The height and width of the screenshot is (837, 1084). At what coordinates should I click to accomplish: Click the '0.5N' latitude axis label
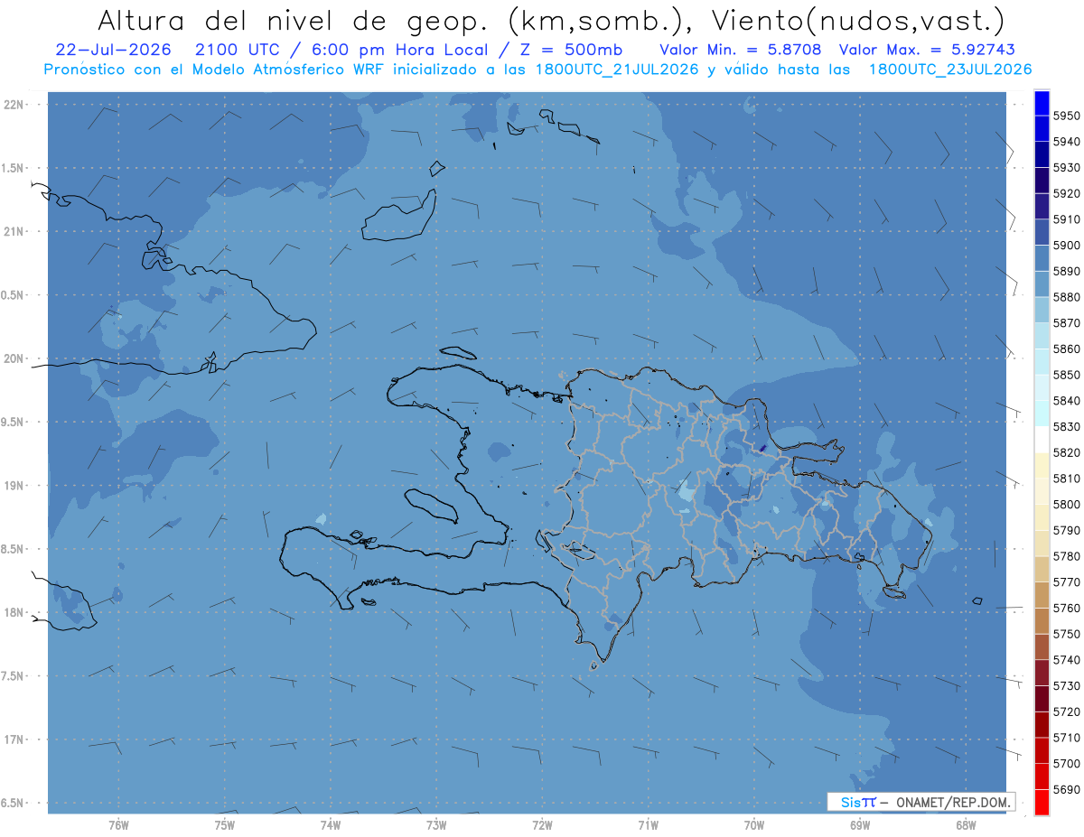point(12,295)
